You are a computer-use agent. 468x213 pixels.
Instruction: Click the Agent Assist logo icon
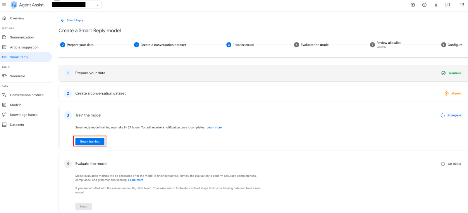(14, 5)
